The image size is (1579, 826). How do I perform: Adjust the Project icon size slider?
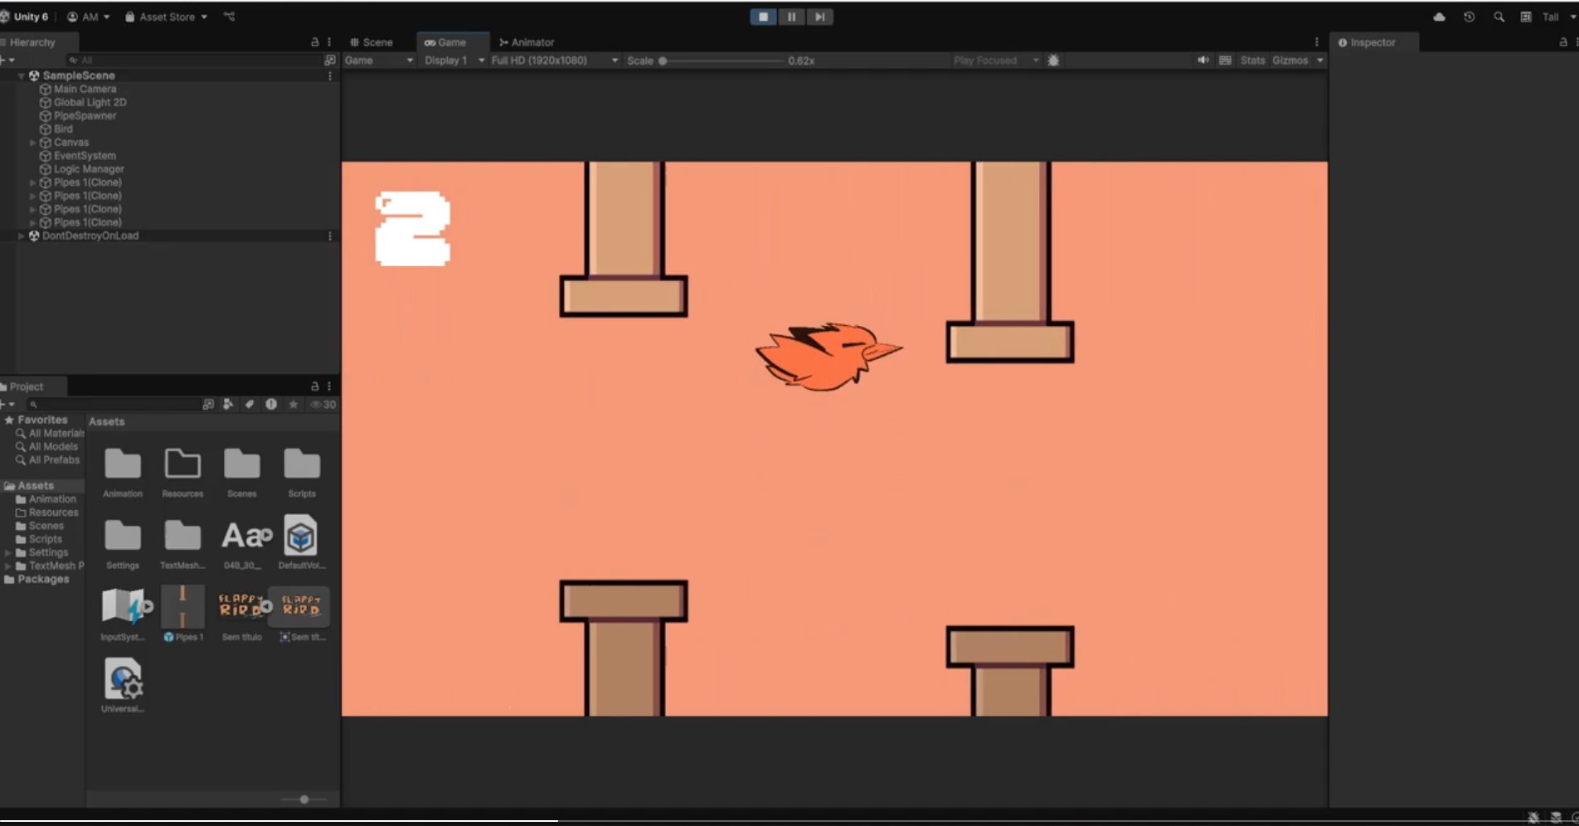tap(304, 799)
